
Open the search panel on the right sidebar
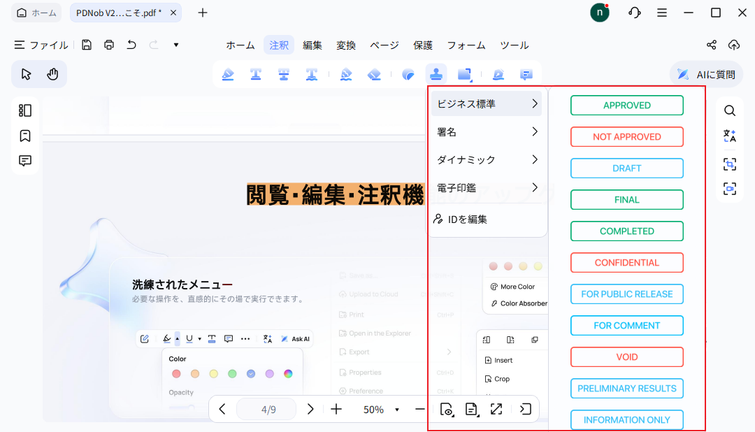point(730,110)
